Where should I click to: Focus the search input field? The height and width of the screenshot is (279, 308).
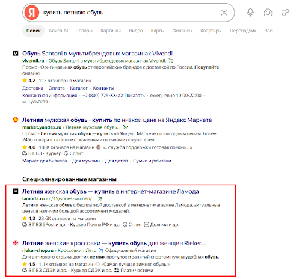point(131,13)
